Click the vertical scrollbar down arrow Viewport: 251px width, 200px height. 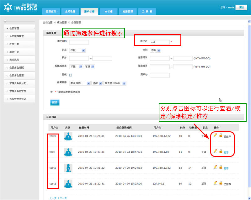tap(249, 198)
